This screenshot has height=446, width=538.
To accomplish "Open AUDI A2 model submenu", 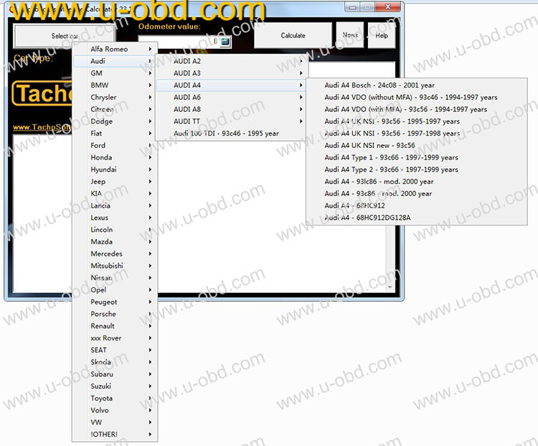I will (x=232, y=61).
